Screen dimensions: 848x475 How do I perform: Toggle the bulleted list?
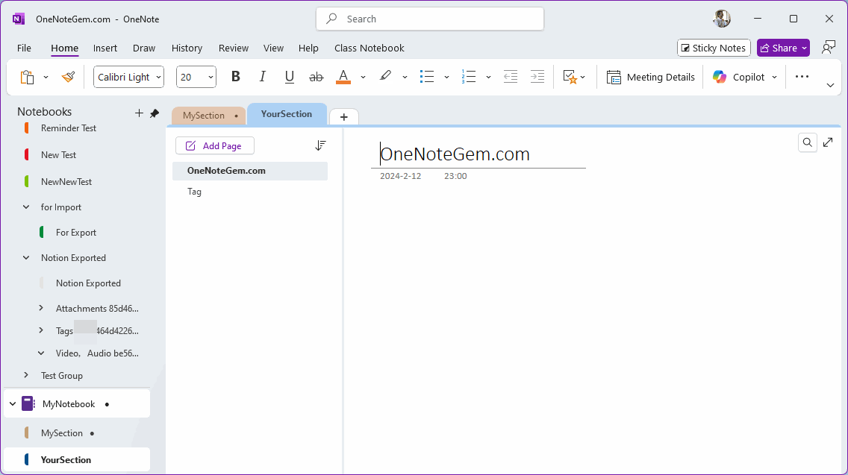coord(427,78)
